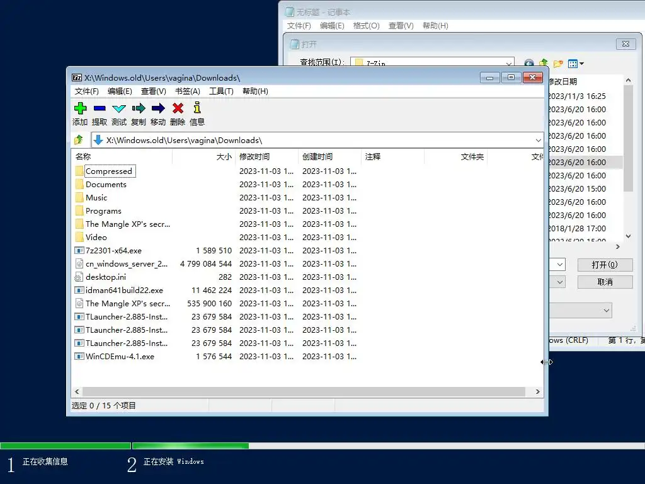Expand the 7-Zip address path dropdown
Screen dimensions: 645x484
tap(538, 140)
